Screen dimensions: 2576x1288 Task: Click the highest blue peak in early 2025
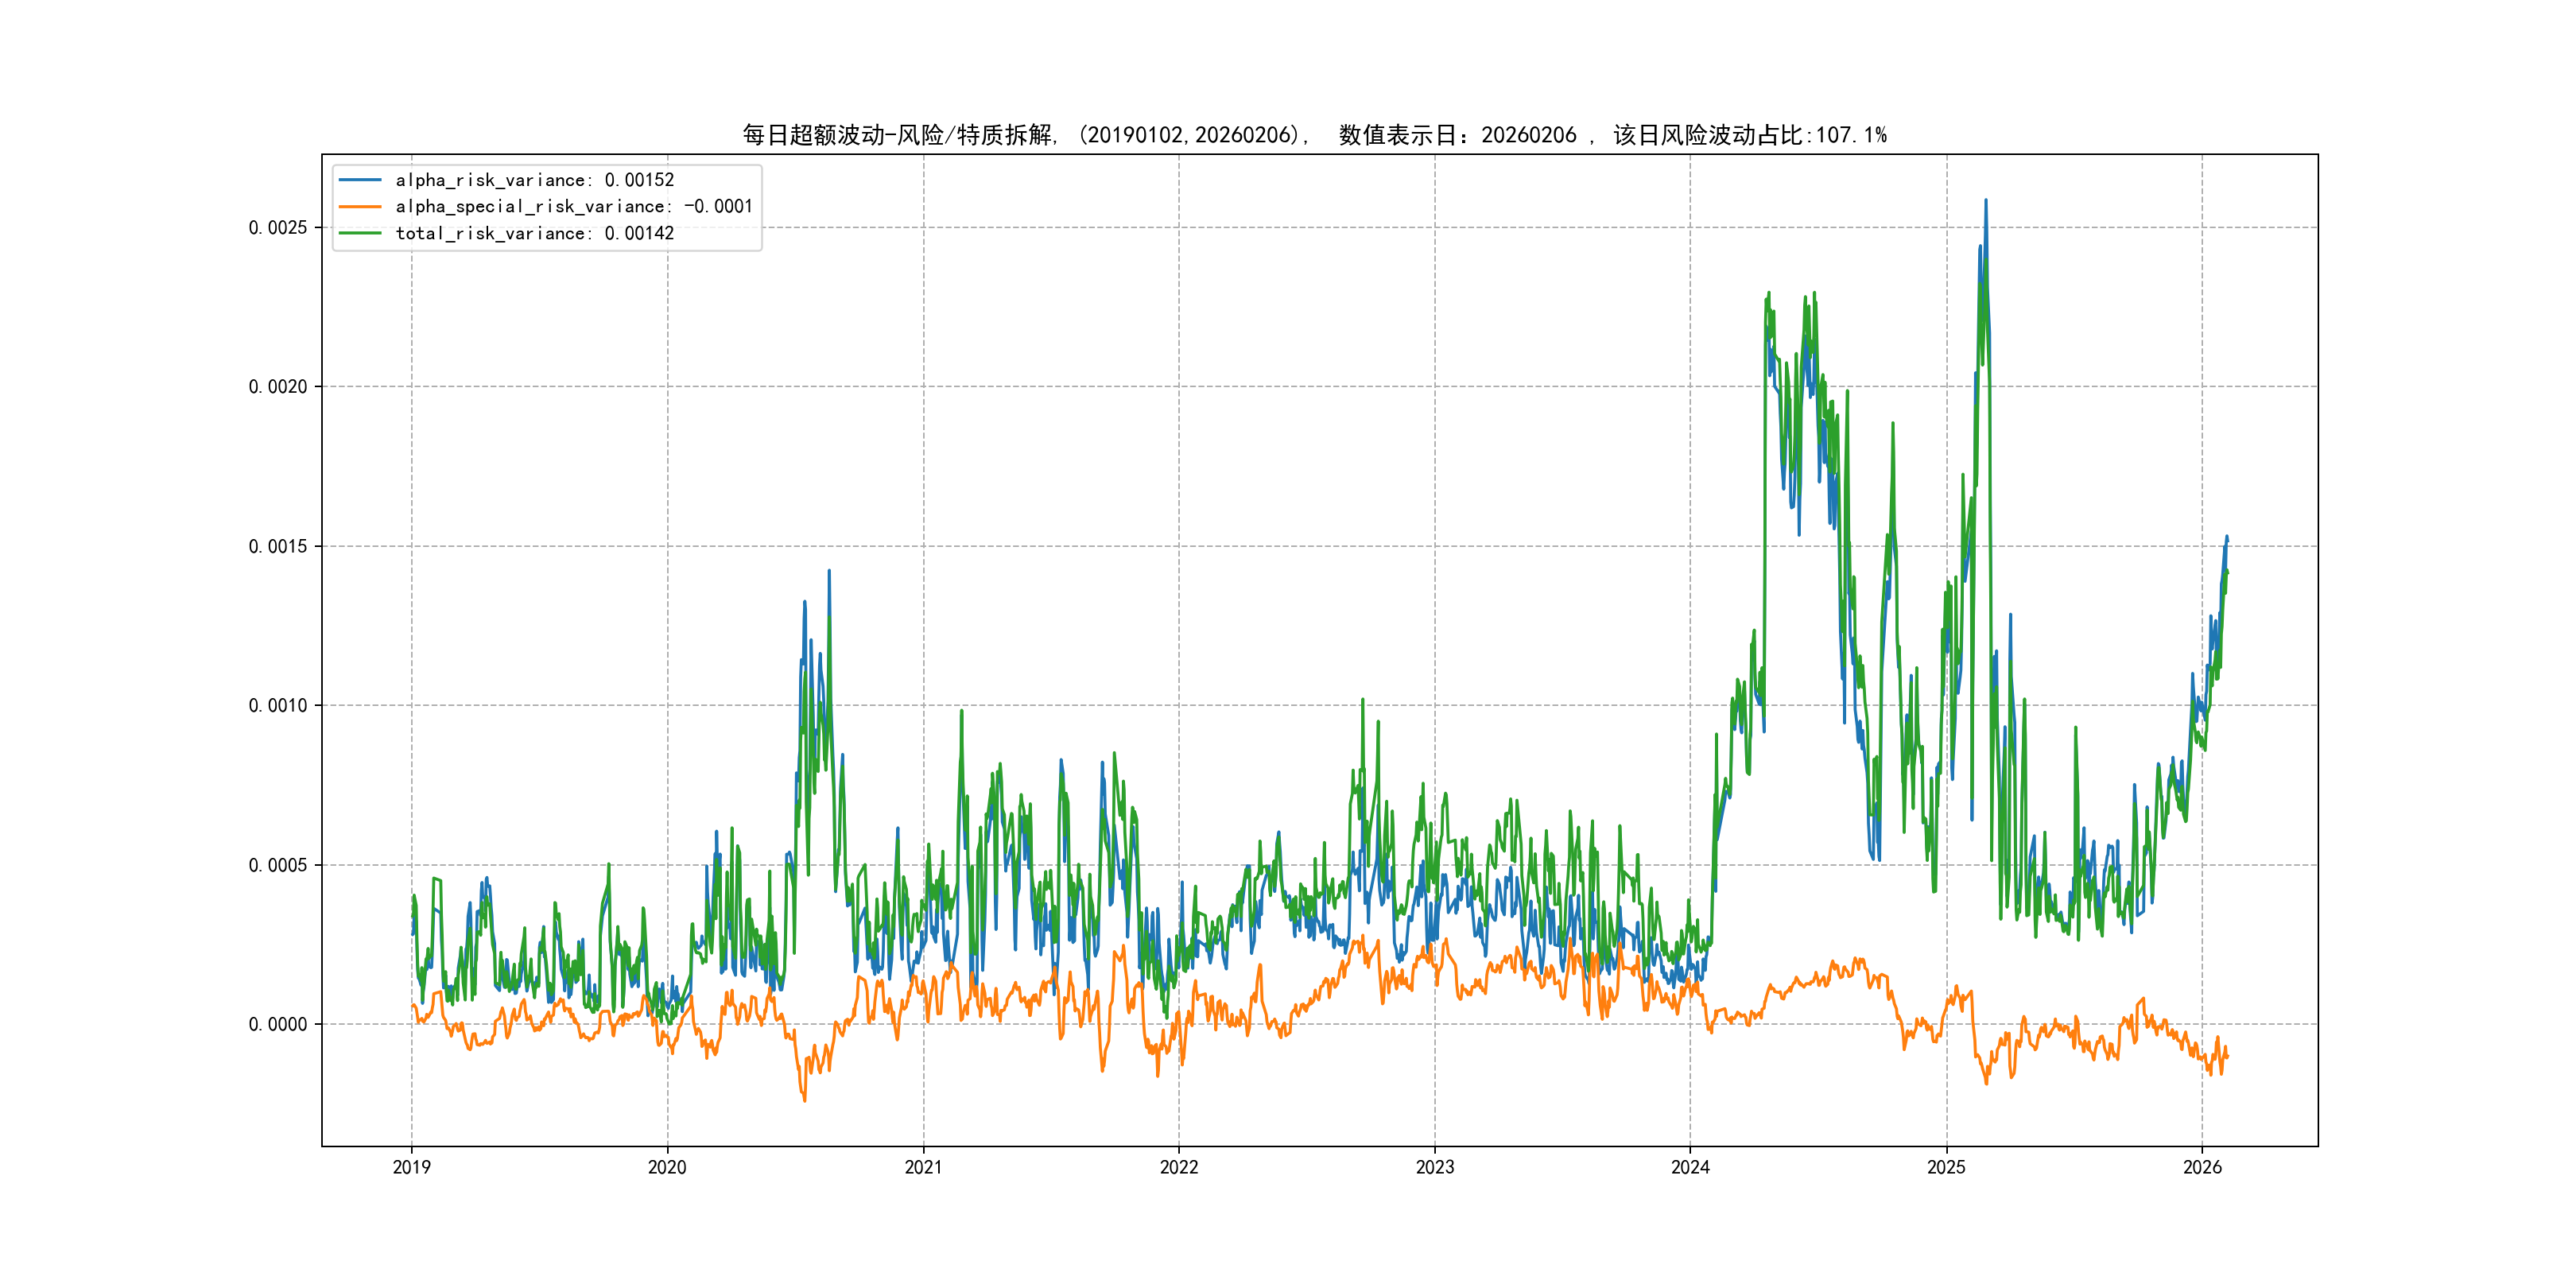pos(1985,202)
